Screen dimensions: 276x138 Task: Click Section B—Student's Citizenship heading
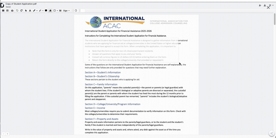[102, 76]
